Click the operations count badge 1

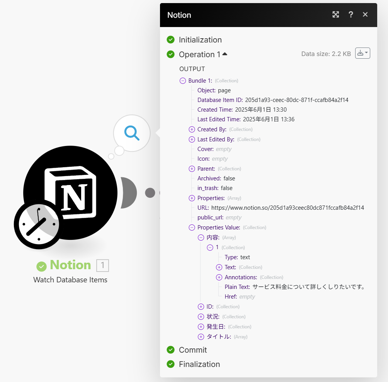point(102,265)
